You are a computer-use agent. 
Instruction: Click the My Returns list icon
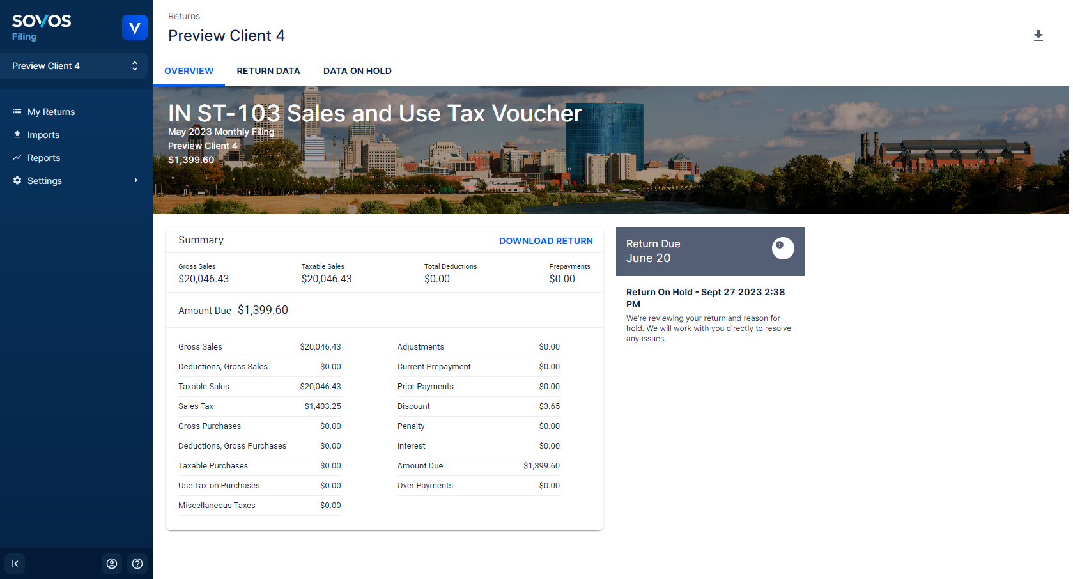coord(17,112)
